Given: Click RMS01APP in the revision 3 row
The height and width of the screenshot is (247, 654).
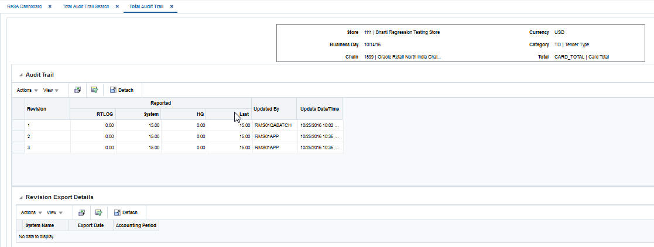Looking at the screenshot, I should 267,147.
